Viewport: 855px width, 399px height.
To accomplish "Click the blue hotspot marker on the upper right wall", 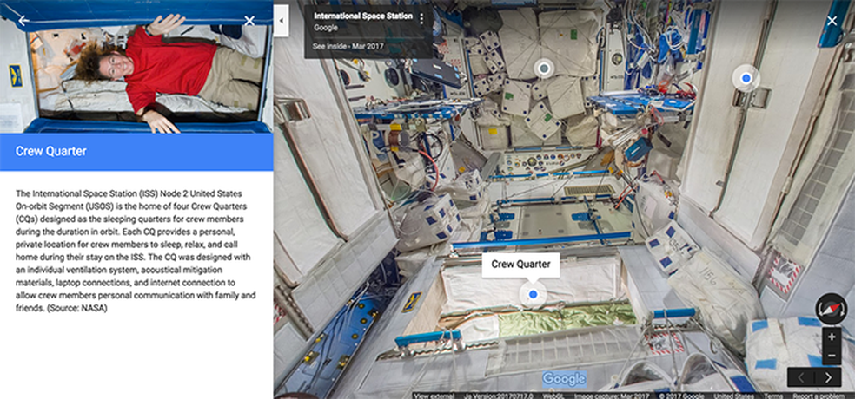I will pos(745,79).
